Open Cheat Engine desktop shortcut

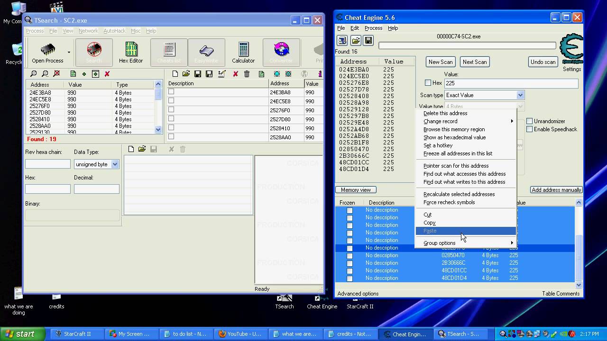point(322,301)
